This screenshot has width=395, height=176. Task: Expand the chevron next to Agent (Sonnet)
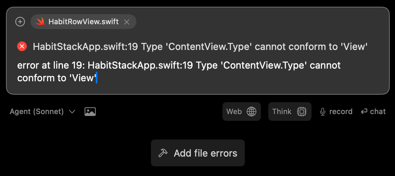[x=72, y=111]
